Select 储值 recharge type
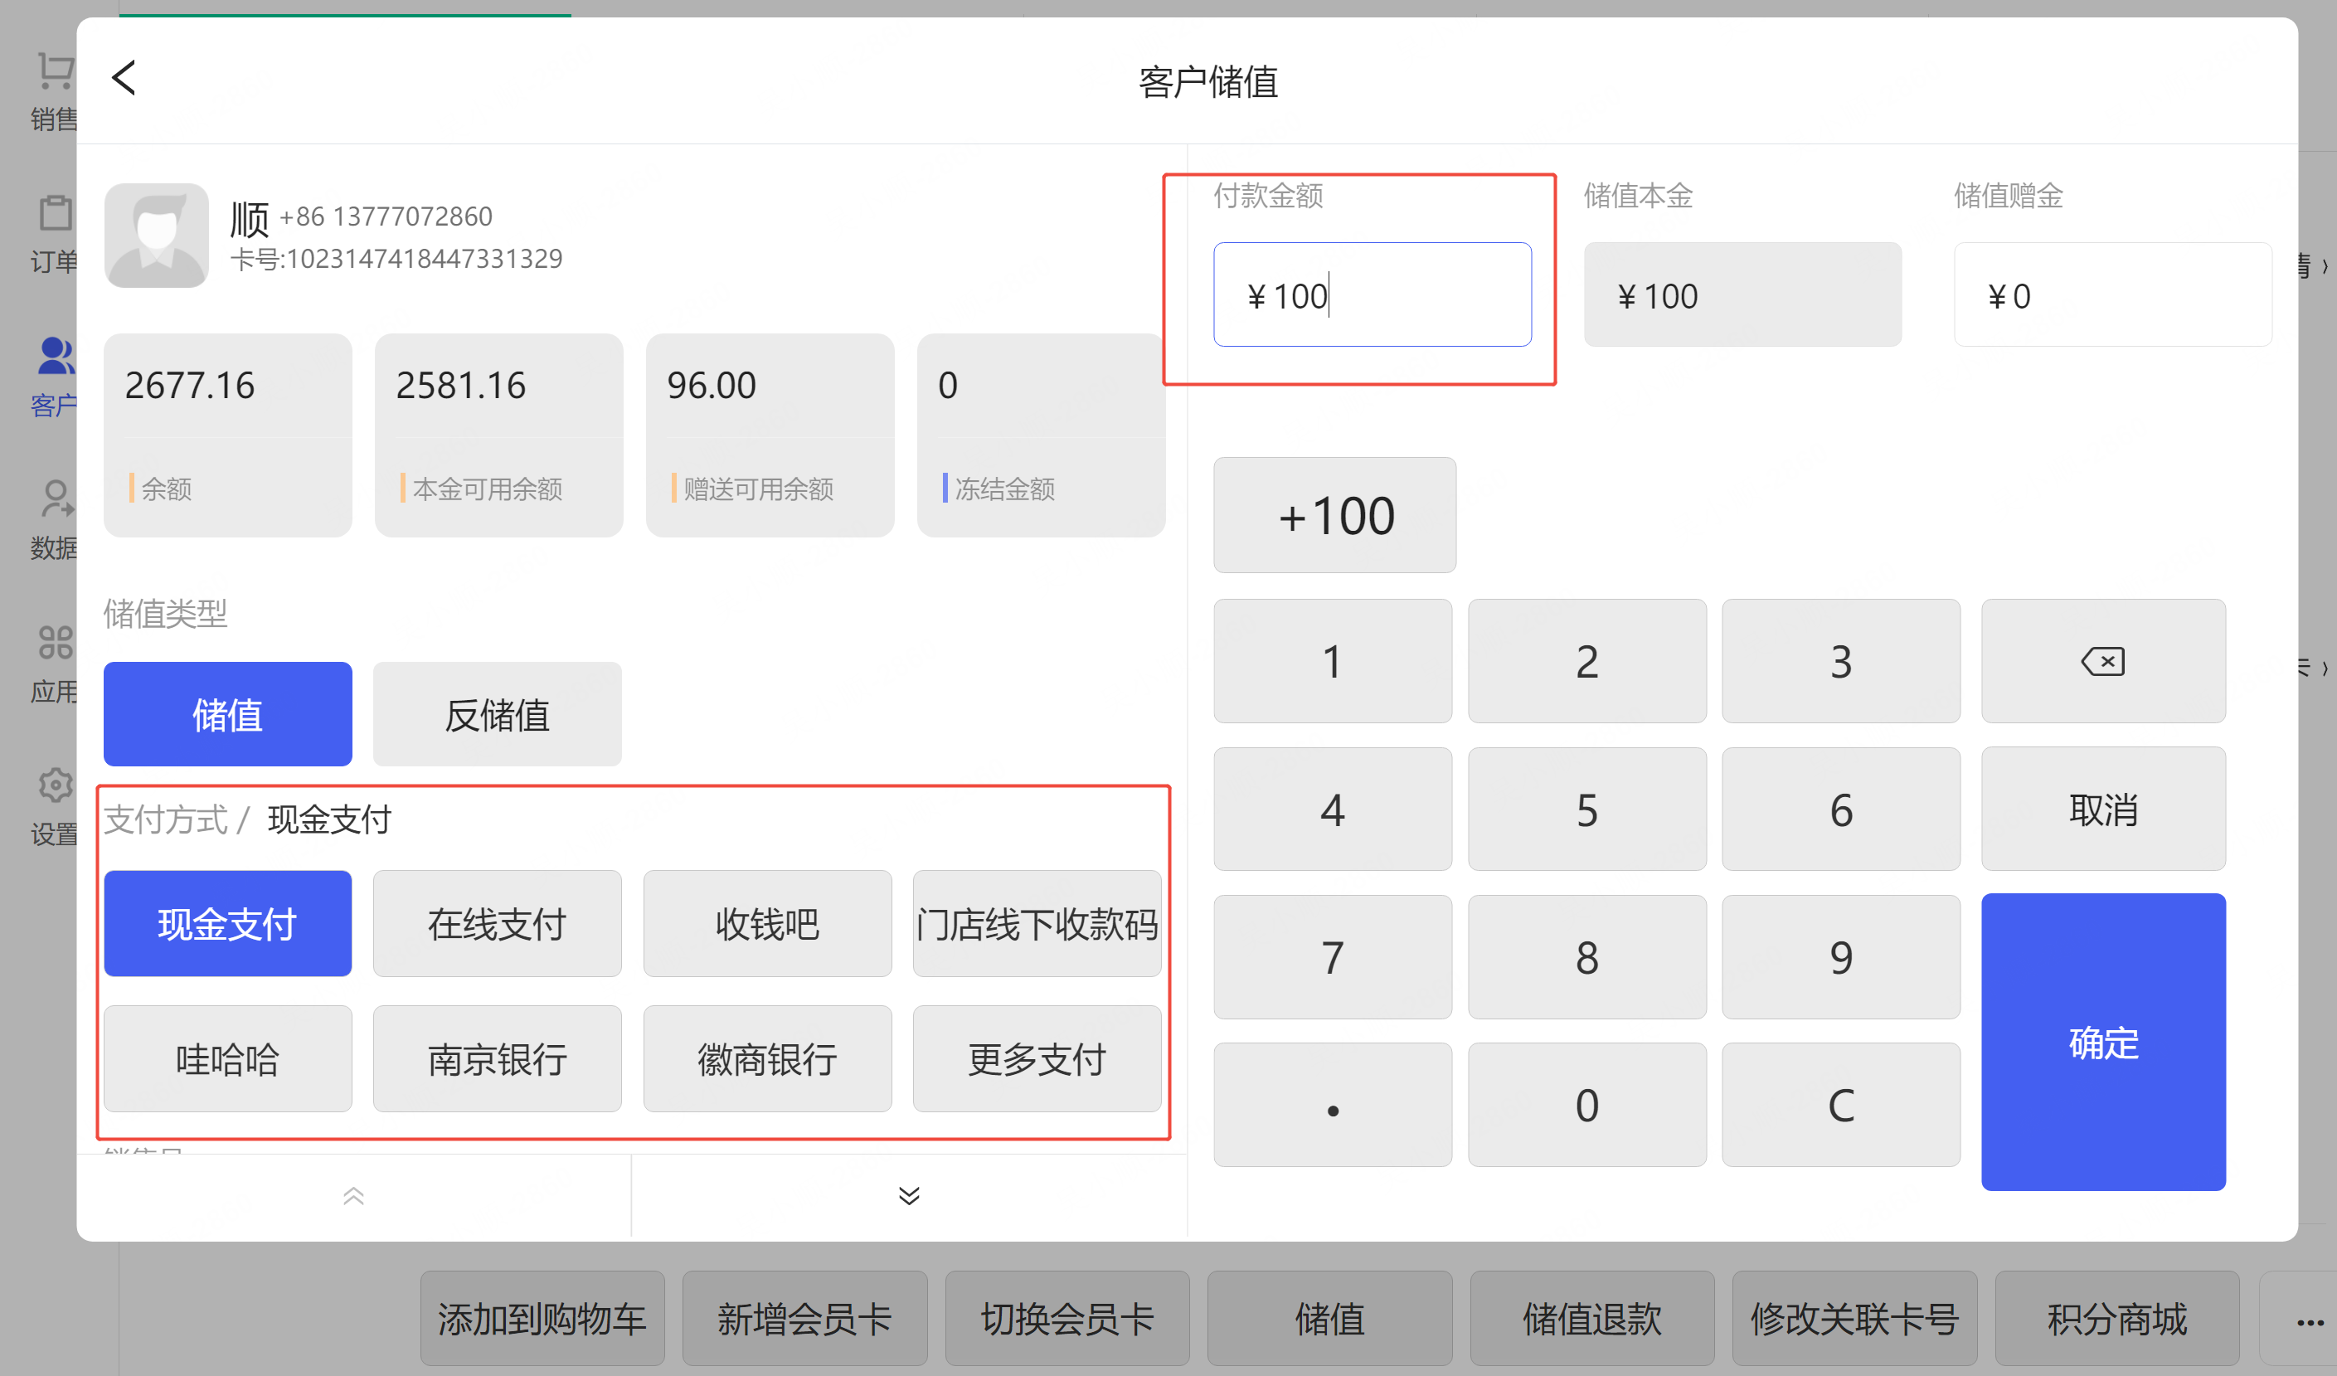Image resolution: width=2337 pixels, height=1376 pixels. click(227, 714)
